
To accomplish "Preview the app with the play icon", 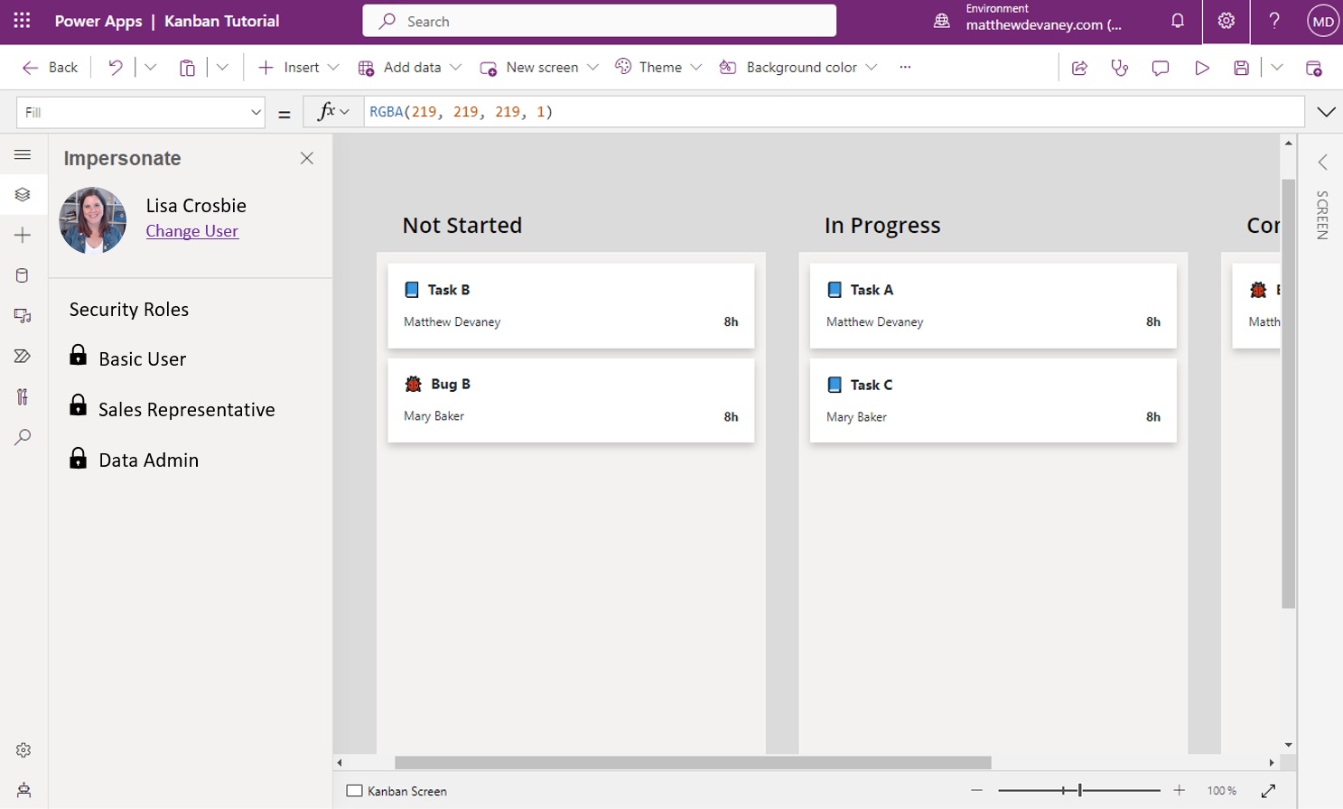I will [1201, 67].
